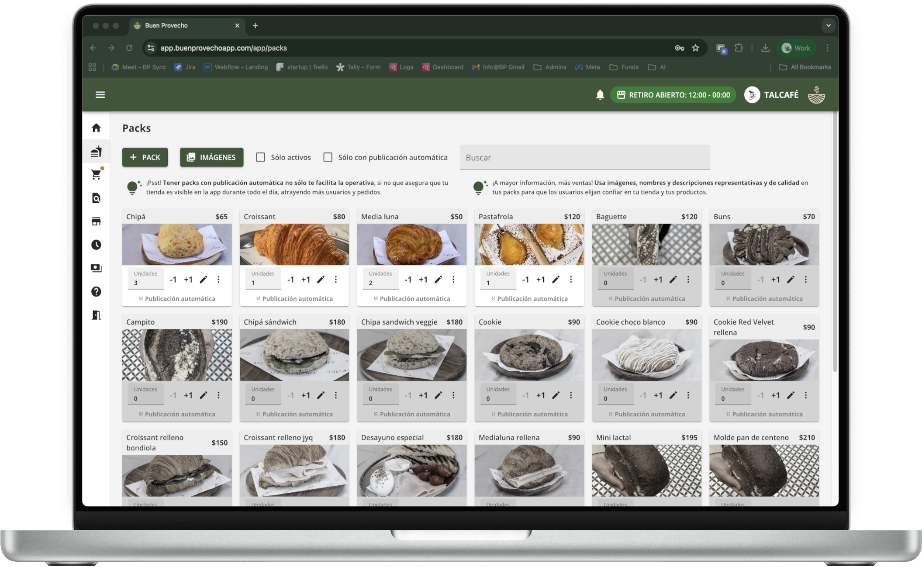Edit the Croissant pack with pencil icon
Viewport: 922px width, 567px height.
pos(321,280)
